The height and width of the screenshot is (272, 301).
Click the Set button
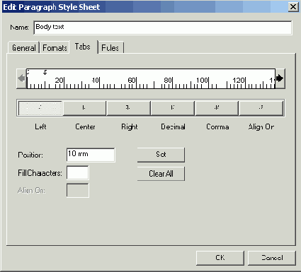[x=161, y=155]
